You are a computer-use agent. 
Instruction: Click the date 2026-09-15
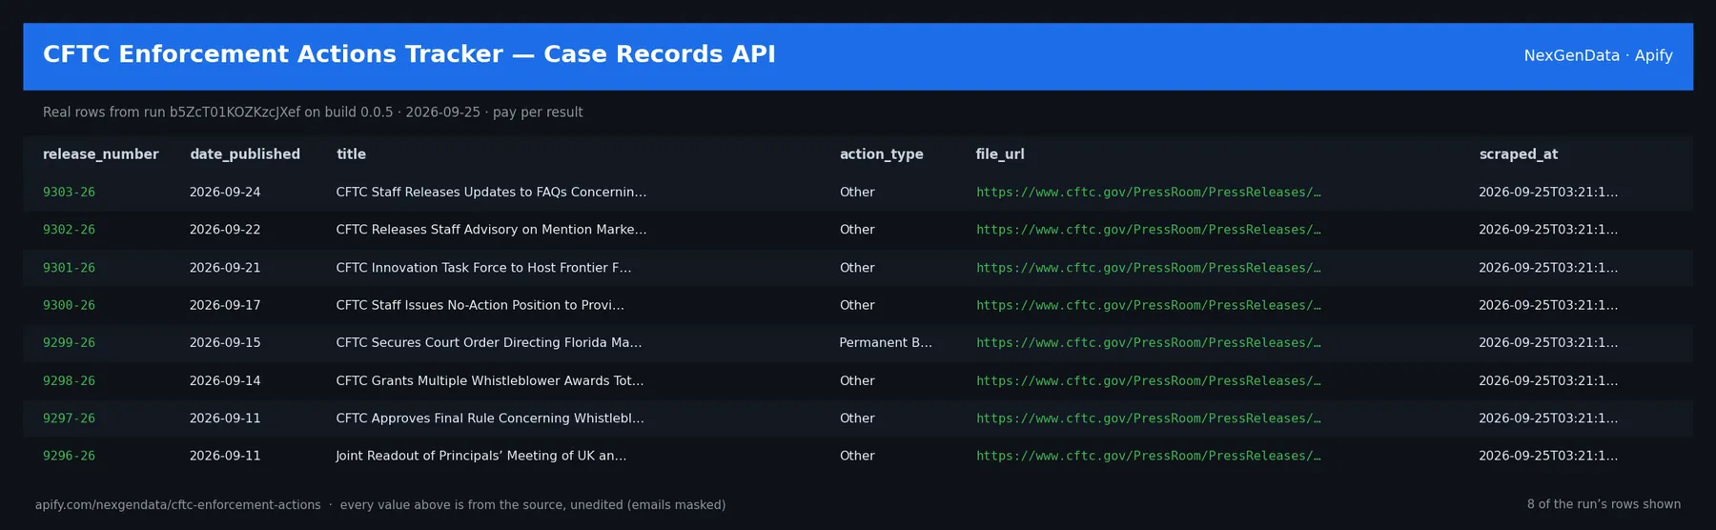click(225, 343)
